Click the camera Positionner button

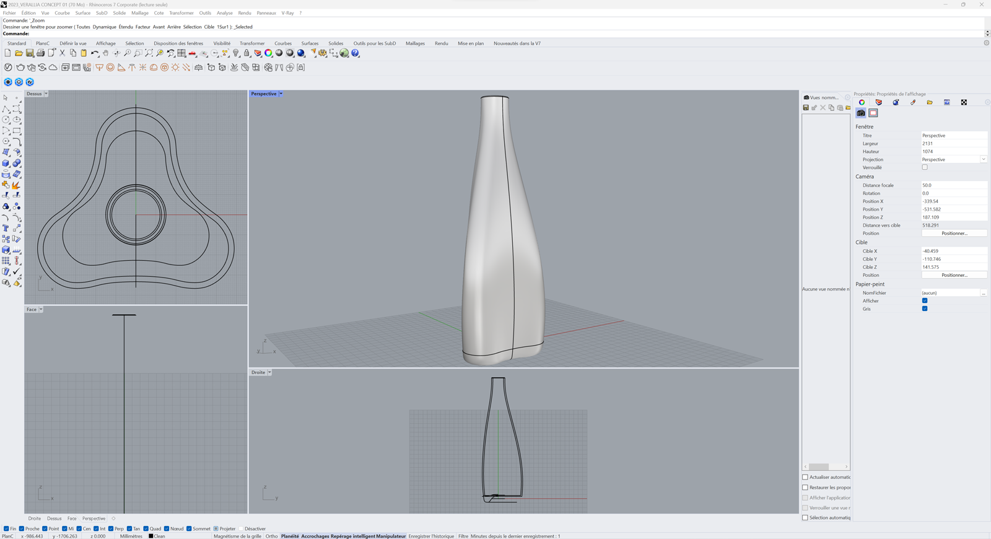click(954, 234)
